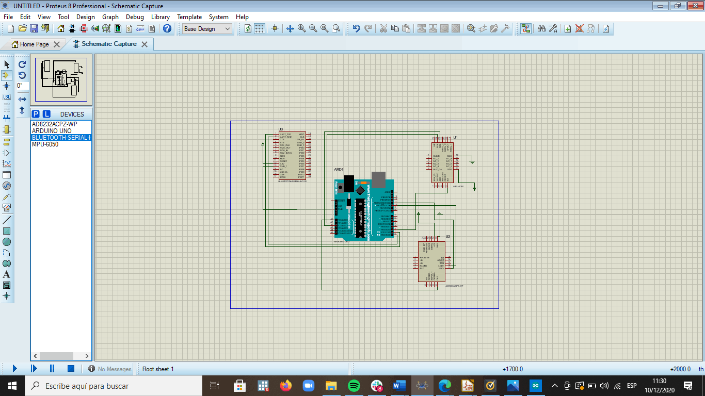Rotate anti-clockwise with the rotate icon
The height and width of the screenshot is (396, 705).
(22, 75)
